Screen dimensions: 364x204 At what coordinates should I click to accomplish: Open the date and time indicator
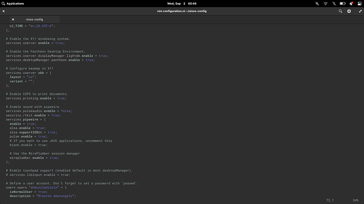(x=182, y=4)
